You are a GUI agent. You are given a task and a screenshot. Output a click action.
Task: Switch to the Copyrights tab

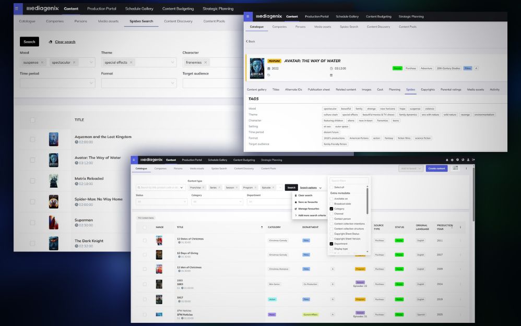point(428,89)
